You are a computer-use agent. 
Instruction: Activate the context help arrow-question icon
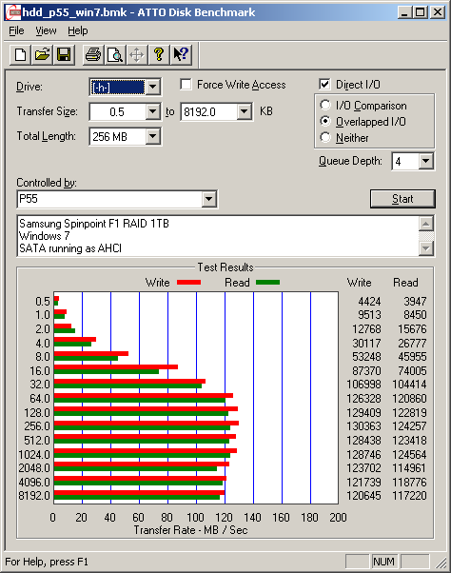coord(181,55)
